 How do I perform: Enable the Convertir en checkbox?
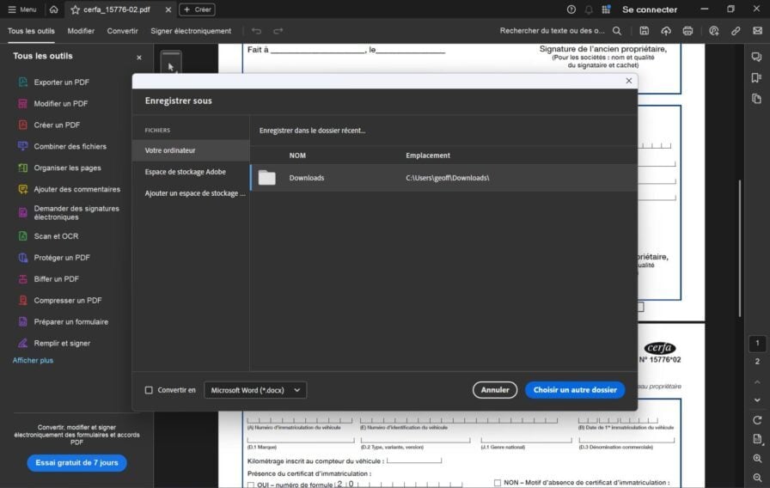149,390
